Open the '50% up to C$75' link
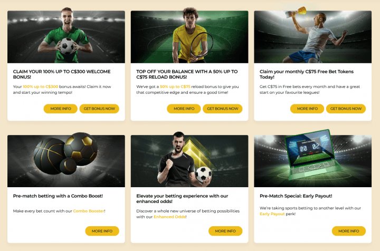This screenshot has height=251, width=380. click(x=175, y=85)
